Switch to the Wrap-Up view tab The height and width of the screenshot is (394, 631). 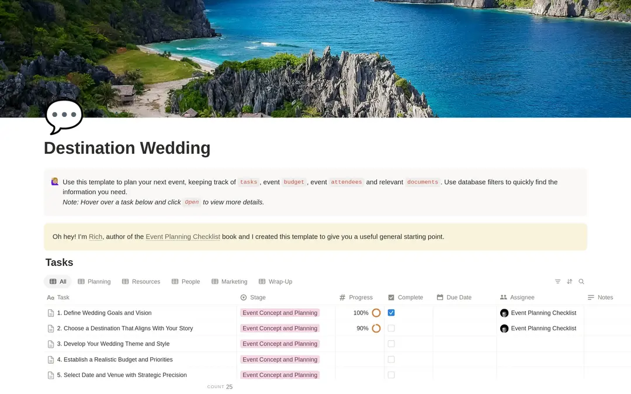275,282
